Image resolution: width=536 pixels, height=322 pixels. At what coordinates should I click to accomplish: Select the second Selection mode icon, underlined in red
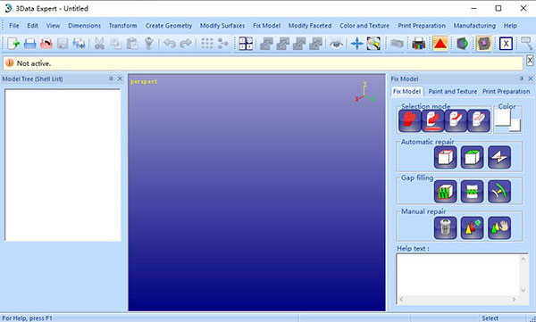[432, 120]
